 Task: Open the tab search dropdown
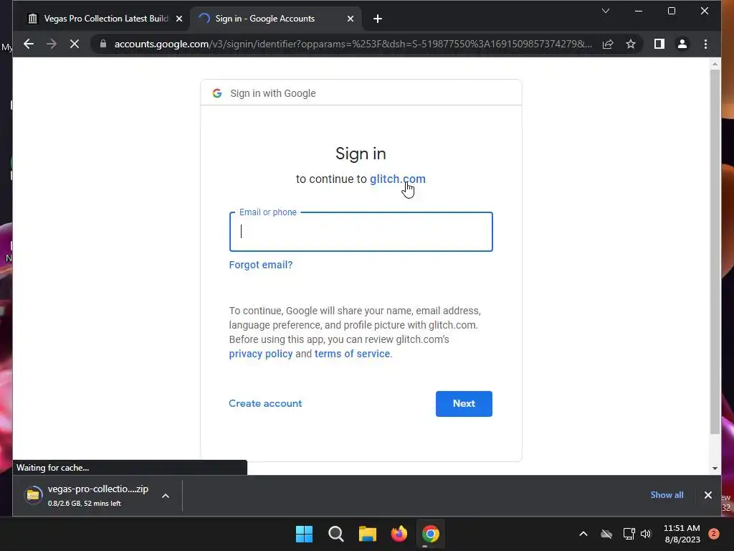pyautogui.click(x=605, y=11)
